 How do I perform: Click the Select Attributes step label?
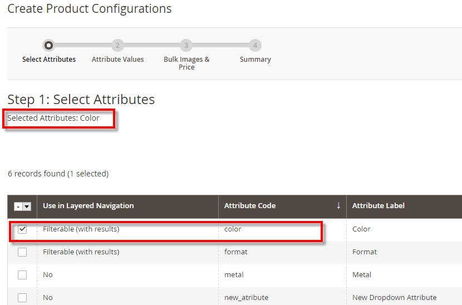tap(49, 60)
